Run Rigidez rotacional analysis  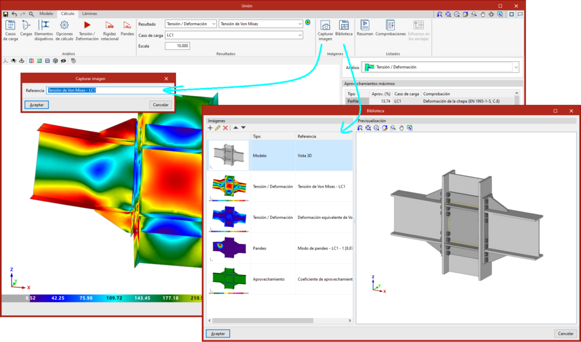(110, 31)
